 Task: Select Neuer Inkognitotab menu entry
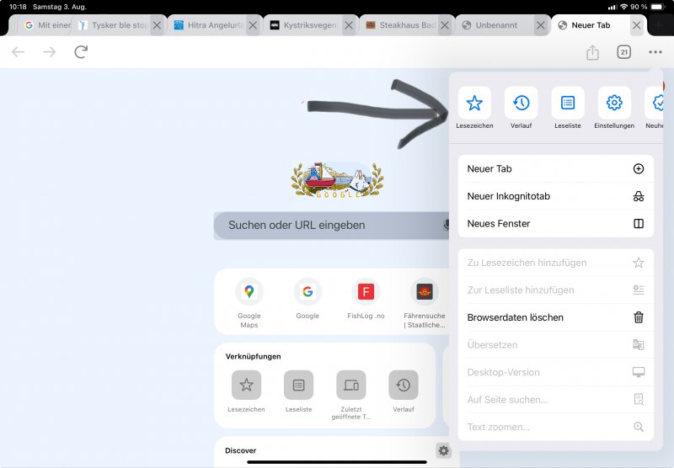coord(555,196)
